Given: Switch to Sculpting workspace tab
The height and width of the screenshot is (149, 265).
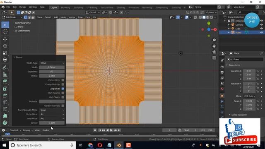Looking at the screenshot, I should coord(78,7).
